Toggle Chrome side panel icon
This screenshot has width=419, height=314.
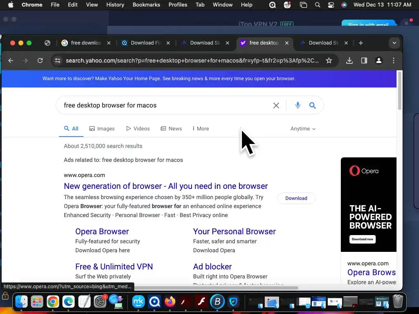(364, 61)
